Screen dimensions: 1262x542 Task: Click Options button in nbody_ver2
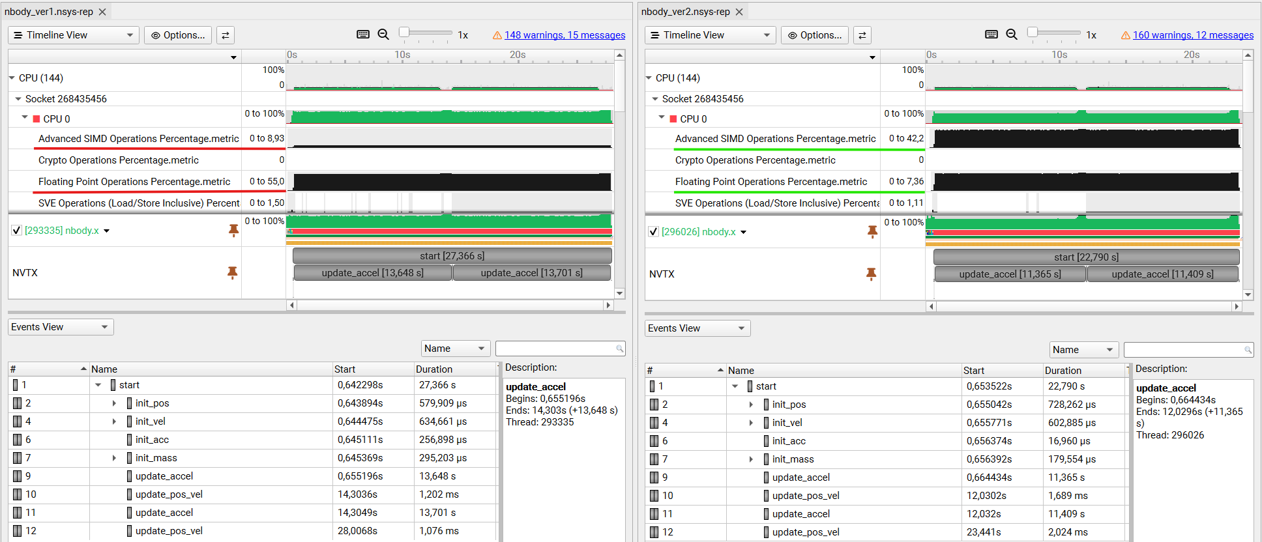[815, 35]
